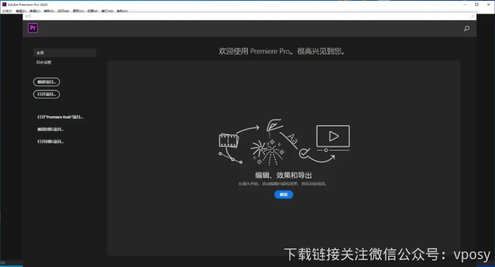Open the 序列(S) Sequence menu
This screenshot has height=267, width=495.
tap(49, 11)
